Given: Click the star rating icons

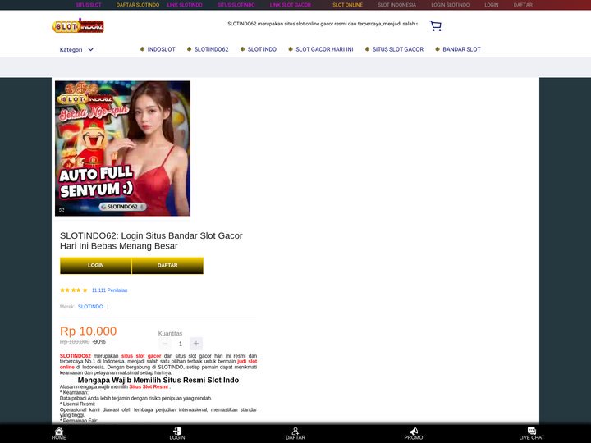Looking at the screenshot, I should coord(74,290).
